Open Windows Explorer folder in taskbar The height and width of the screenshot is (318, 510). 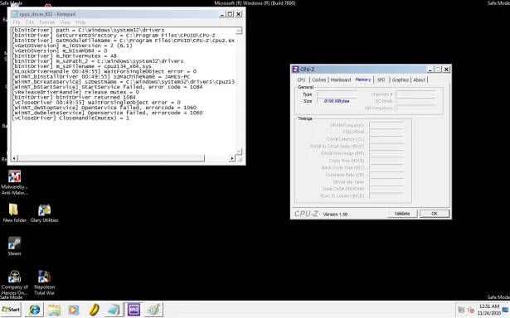(54, 310)
